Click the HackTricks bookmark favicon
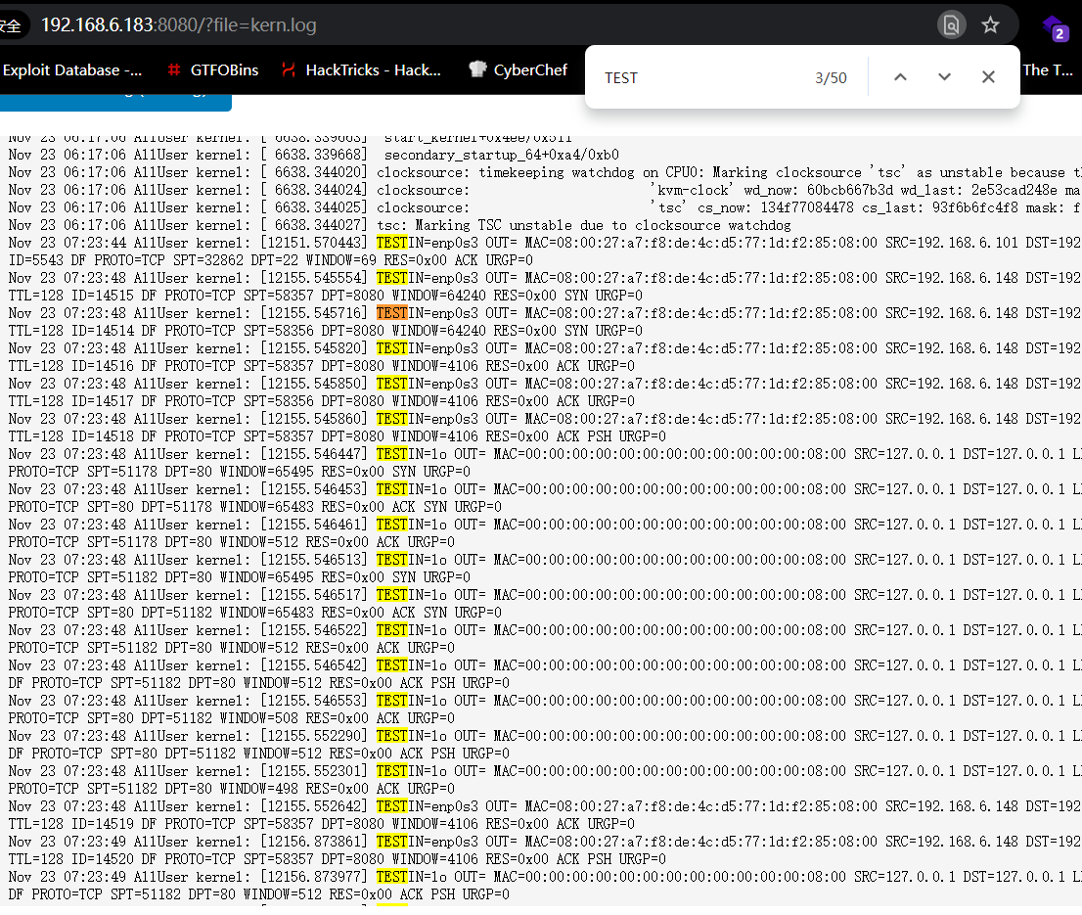 pos(289,69)
